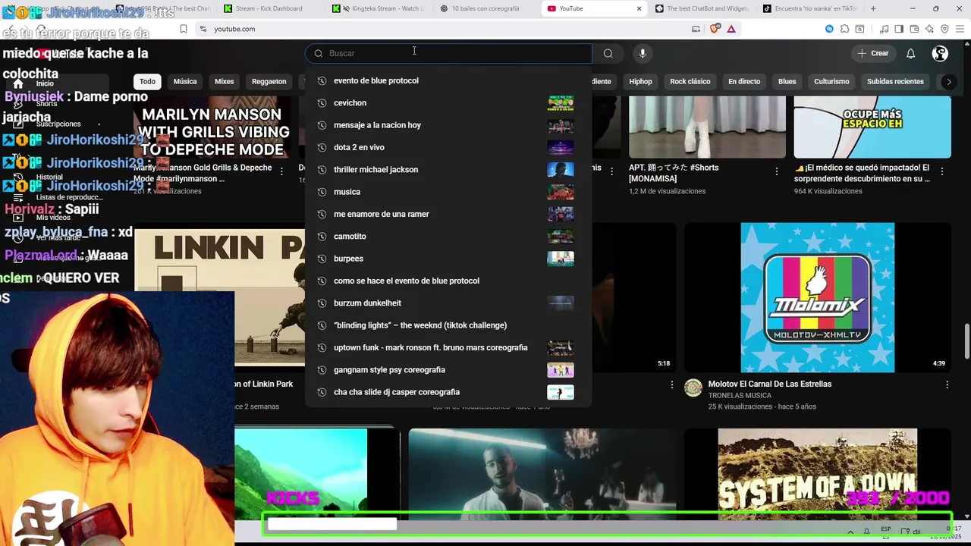Click the page vertical scrollbar thumb
The height and width of the screenshot is (546, 971).
pyautogui.click(x=966, y=343)
